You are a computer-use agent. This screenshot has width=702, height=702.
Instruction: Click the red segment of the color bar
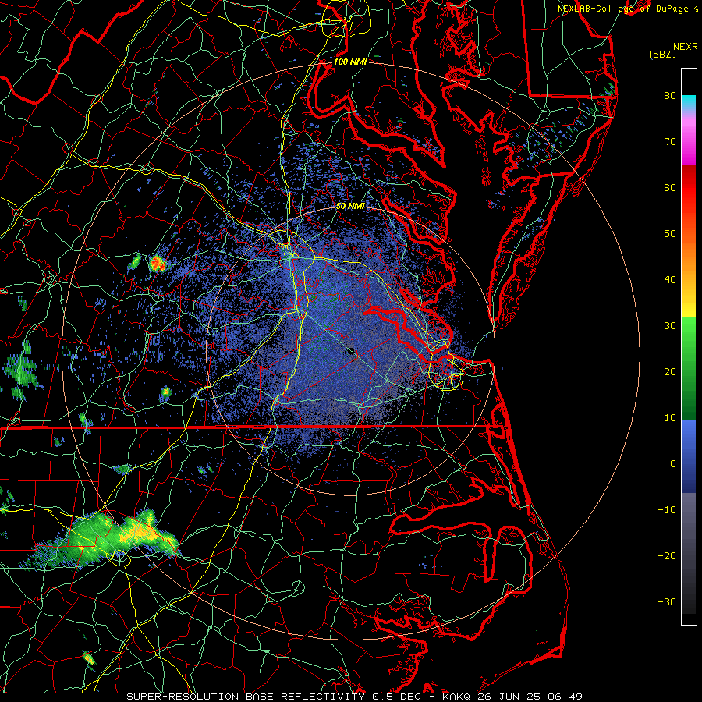(x=689, y=188)
